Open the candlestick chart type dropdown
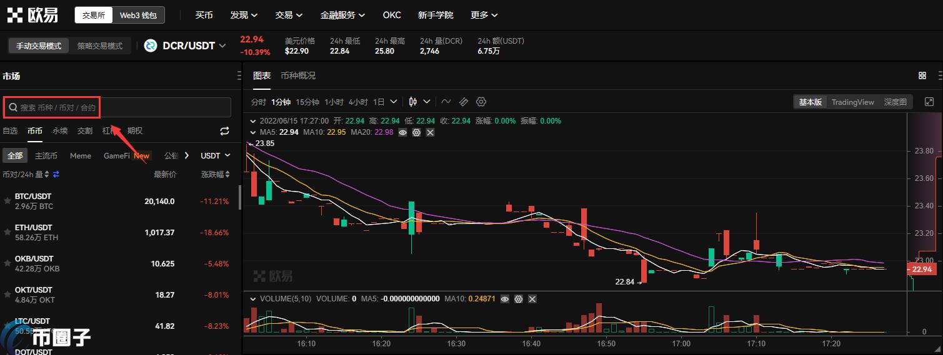The height and width of the screenshot is (355, 943). click(419, 102)
